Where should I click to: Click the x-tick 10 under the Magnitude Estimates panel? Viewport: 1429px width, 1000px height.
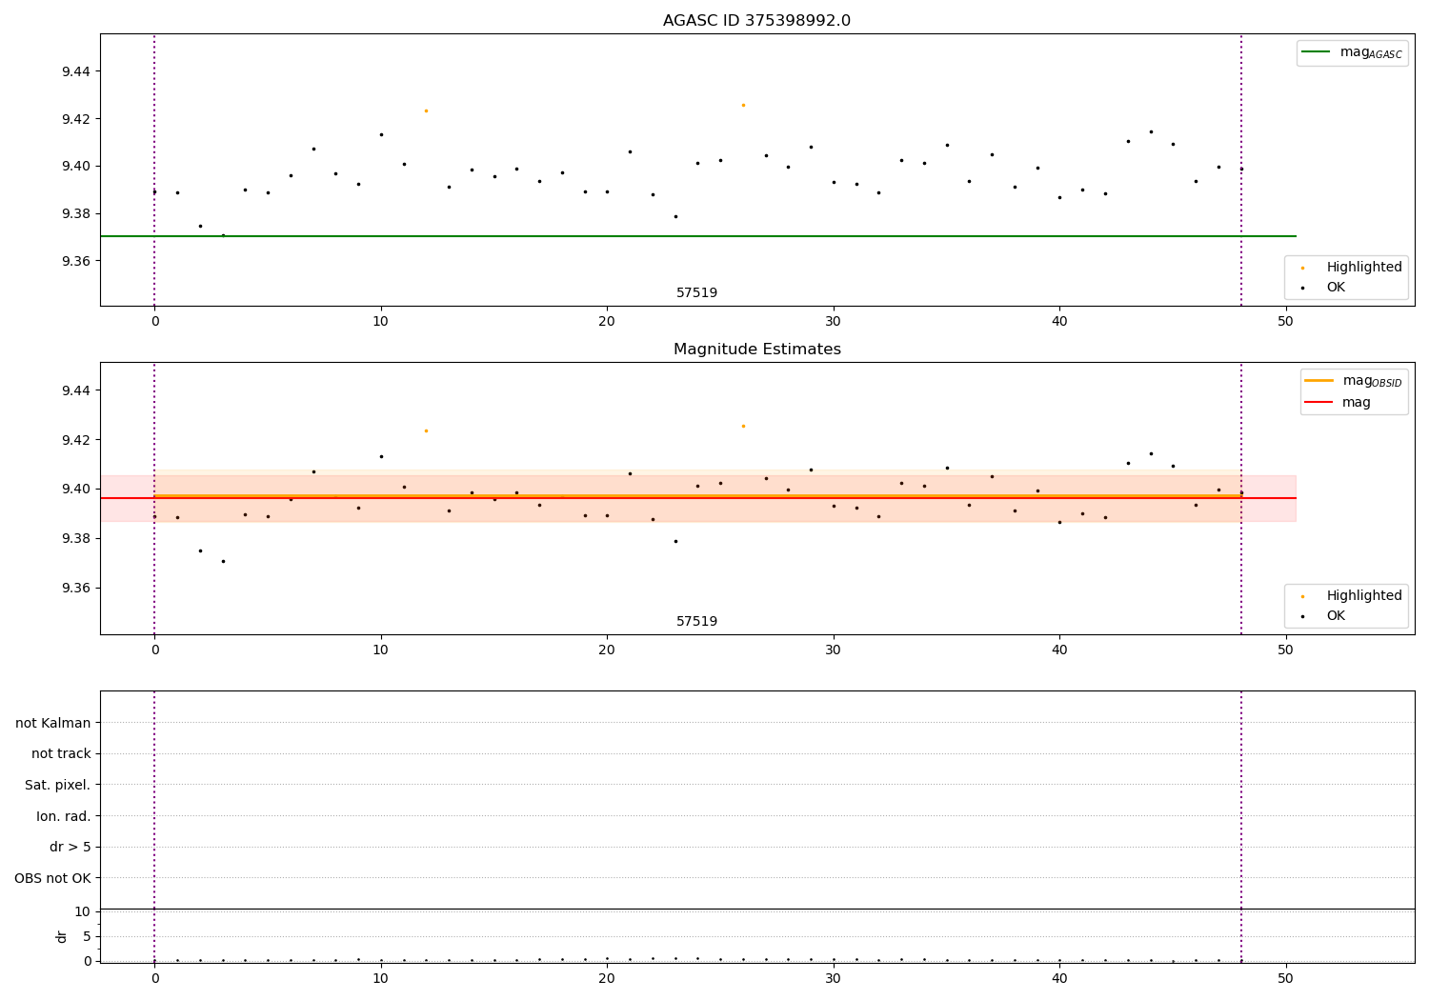tap(381, 650)
